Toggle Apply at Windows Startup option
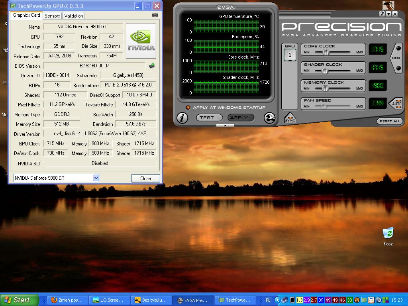The height and width of the screenshot is (306, 408). [x=188, y=108]
